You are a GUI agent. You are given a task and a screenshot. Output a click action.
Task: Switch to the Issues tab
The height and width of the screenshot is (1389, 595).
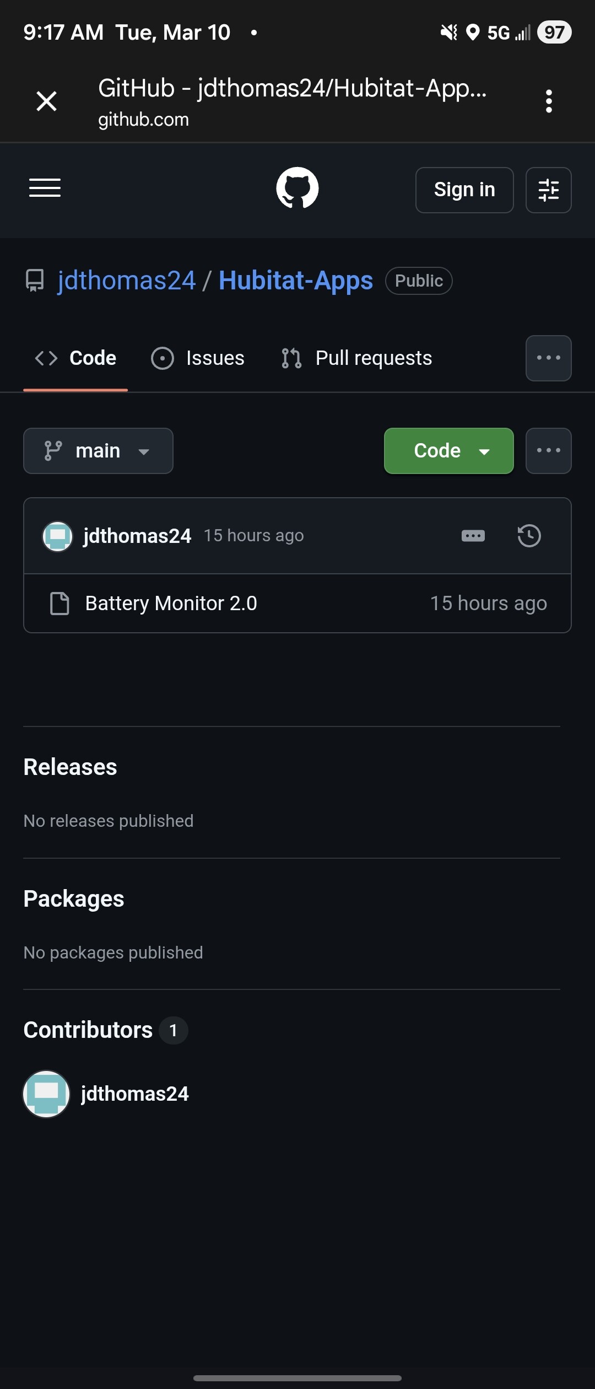(198, 358)
